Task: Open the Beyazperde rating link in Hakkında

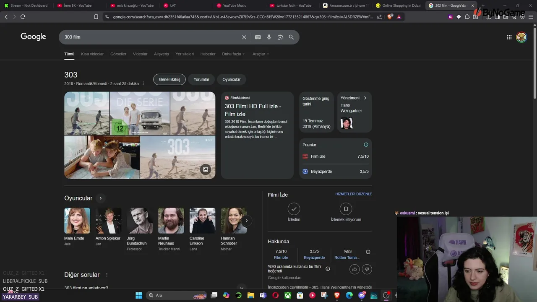Action: click(x=314, y=258)
